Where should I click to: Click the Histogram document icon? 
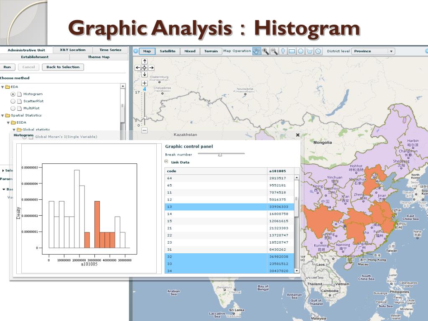click(x=19, y=94)
